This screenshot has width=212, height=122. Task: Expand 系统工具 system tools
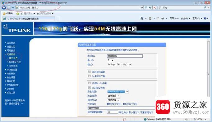11,93
